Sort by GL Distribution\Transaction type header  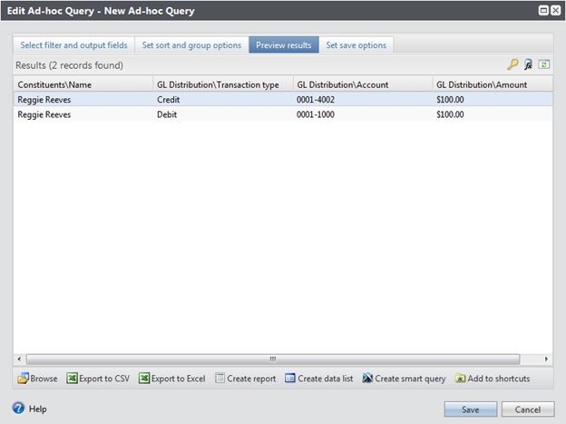pos(223,84)
